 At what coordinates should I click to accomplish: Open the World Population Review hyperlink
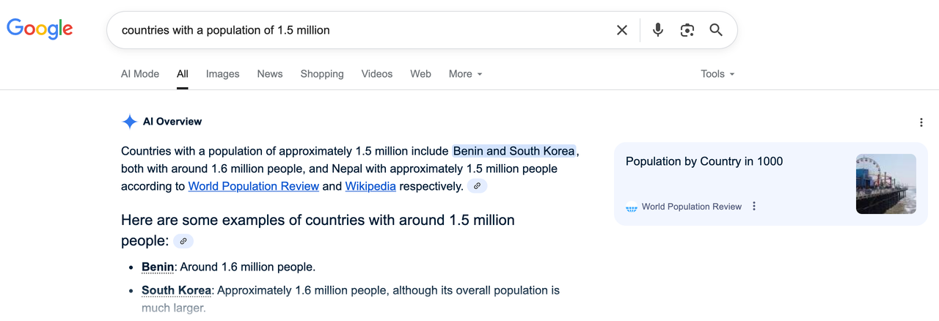(x=253, y=186)
